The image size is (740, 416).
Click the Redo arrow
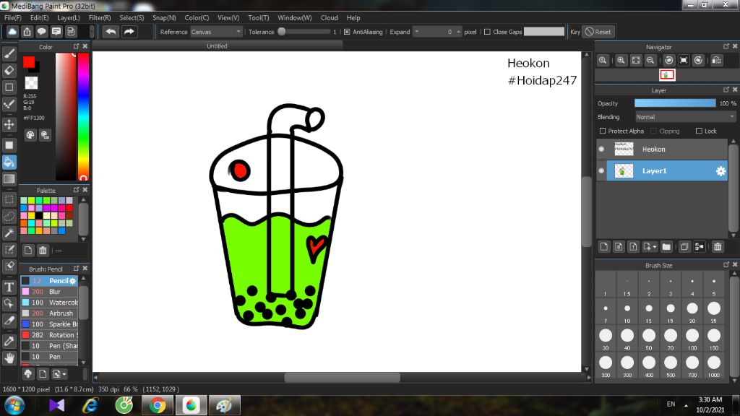(129, 32)
